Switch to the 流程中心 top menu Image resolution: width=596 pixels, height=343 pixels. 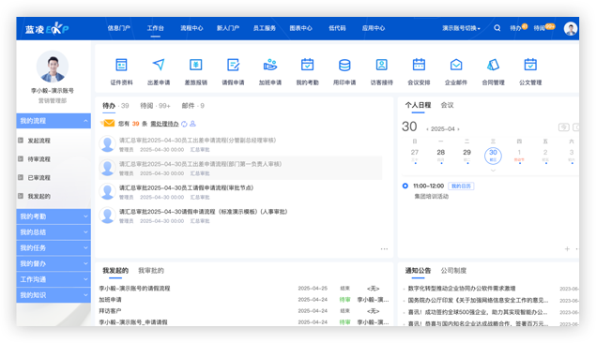click(x=191, y=28)
